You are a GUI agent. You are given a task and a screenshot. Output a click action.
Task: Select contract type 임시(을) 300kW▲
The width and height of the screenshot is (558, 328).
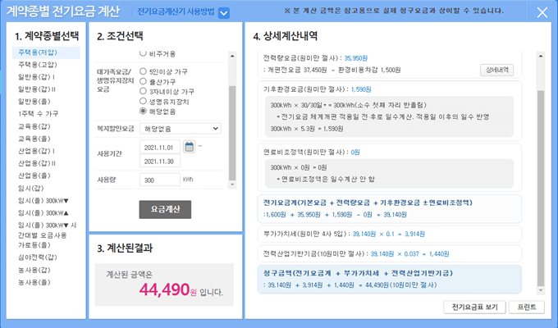[x=43, y=212]
